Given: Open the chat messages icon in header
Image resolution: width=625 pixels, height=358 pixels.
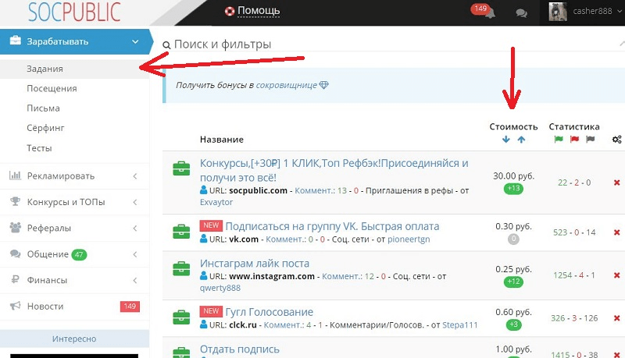Looking at the screenshot, I should [x=521, y=13].
